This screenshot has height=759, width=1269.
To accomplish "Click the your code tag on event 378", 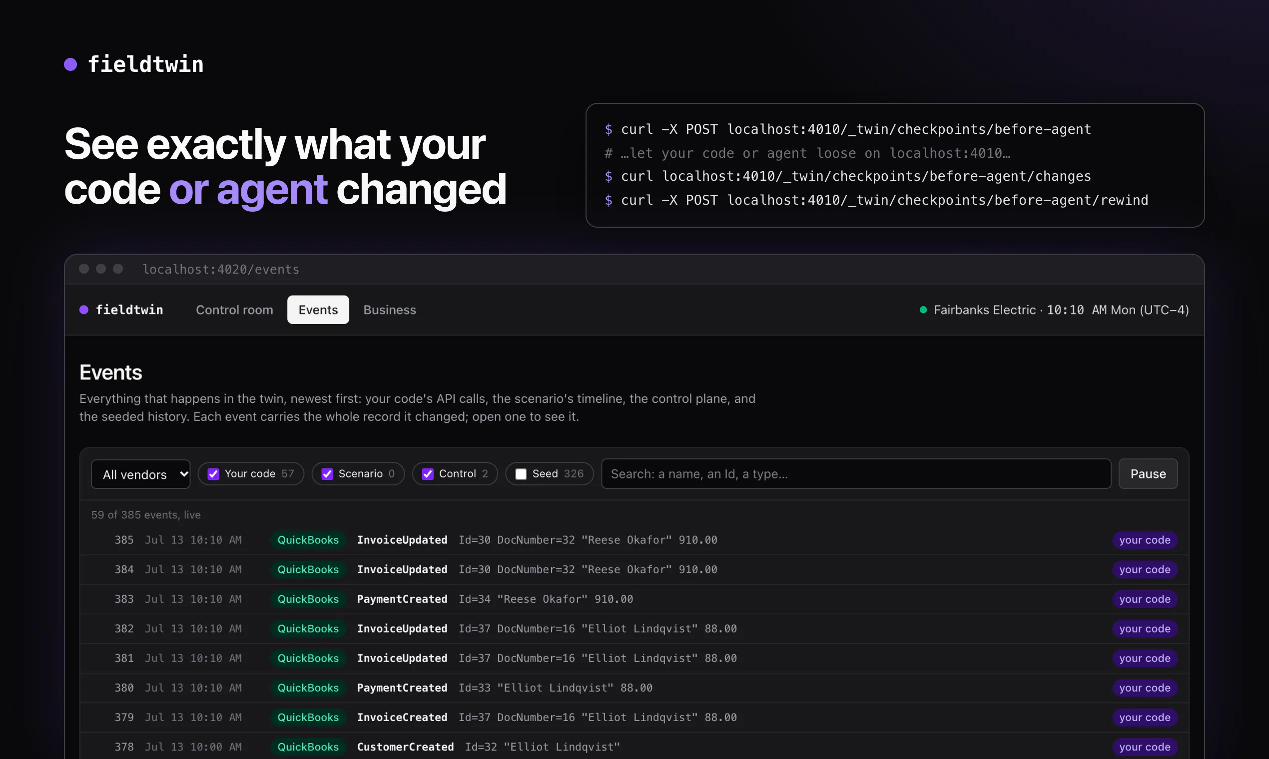I will tap(1145, 747).
